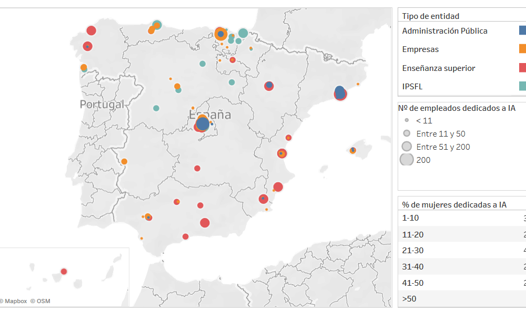This screenshot has width=526, height=311.
Task: Highlight 'Administración Pública' legend entry
Action: tap(444, 31)
